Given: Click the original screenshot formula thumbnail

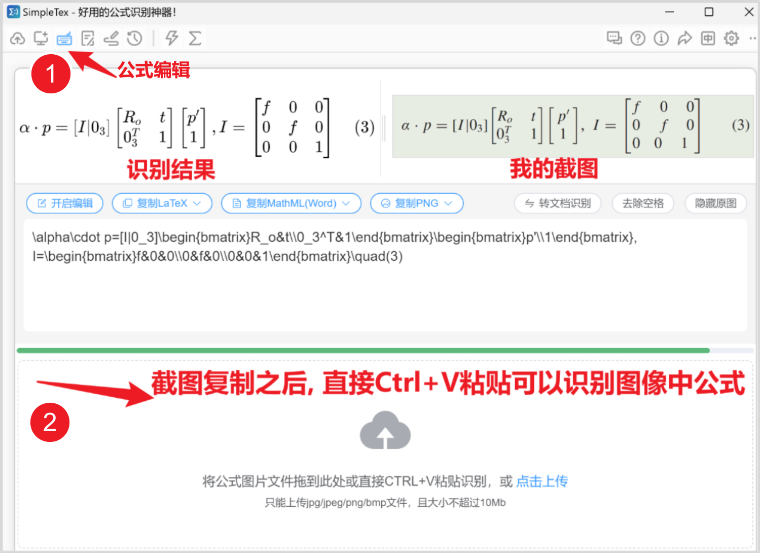Looking at the screenshot, I should point(573,126).
